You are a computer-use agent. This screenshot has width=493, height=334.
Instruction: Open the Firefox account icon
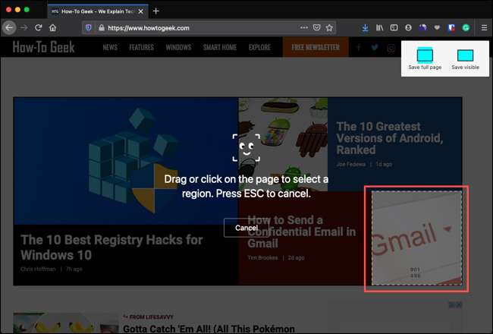[410, 28]
